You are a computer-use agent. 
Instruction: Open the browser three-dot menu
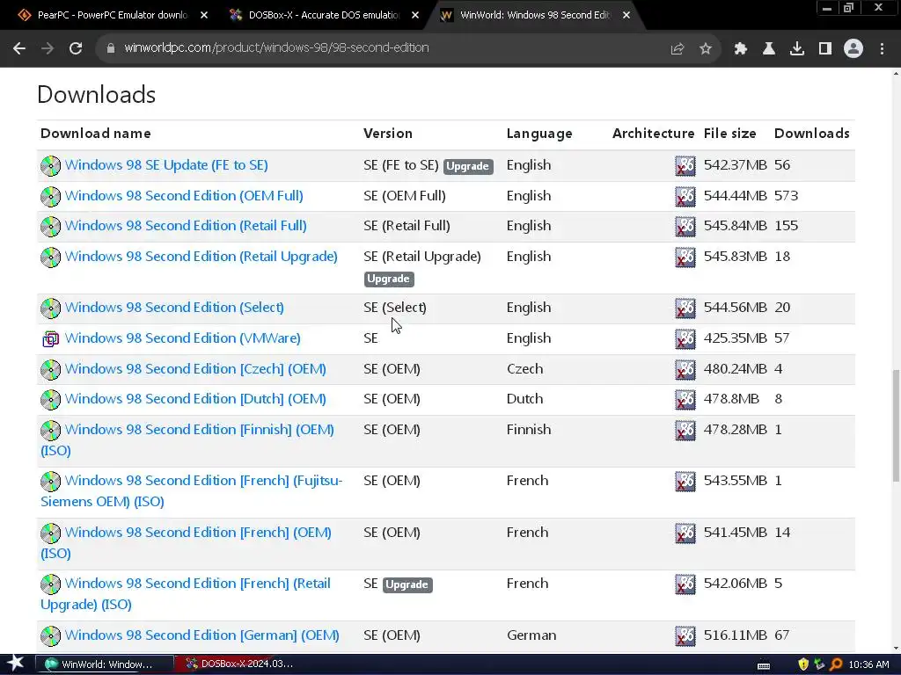882,49
